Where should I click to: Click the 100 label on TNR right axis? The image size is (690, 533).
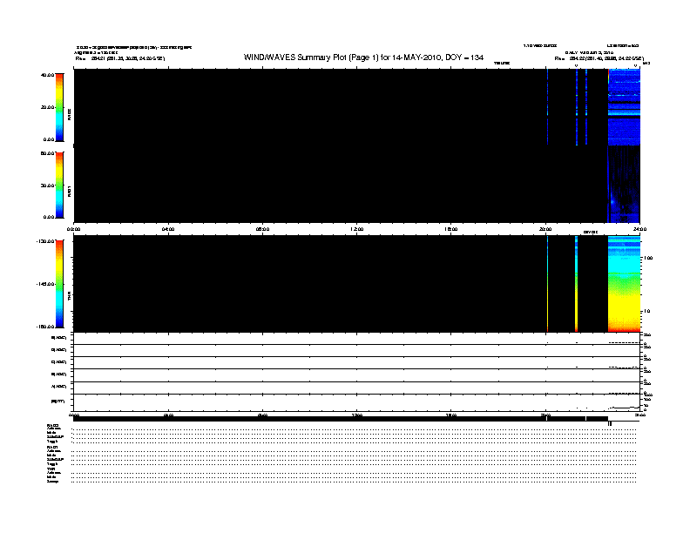point(648,258)
